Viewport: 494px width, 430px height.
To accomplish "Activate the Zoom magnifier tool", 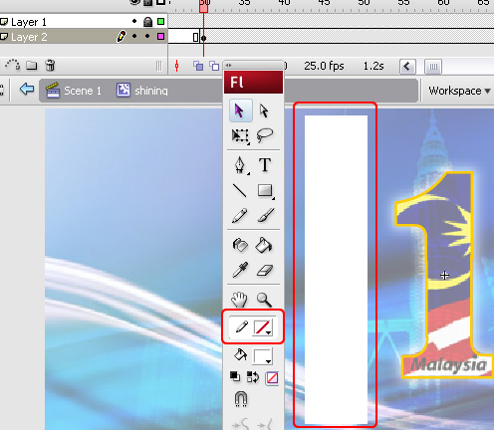I will point(265,300).
